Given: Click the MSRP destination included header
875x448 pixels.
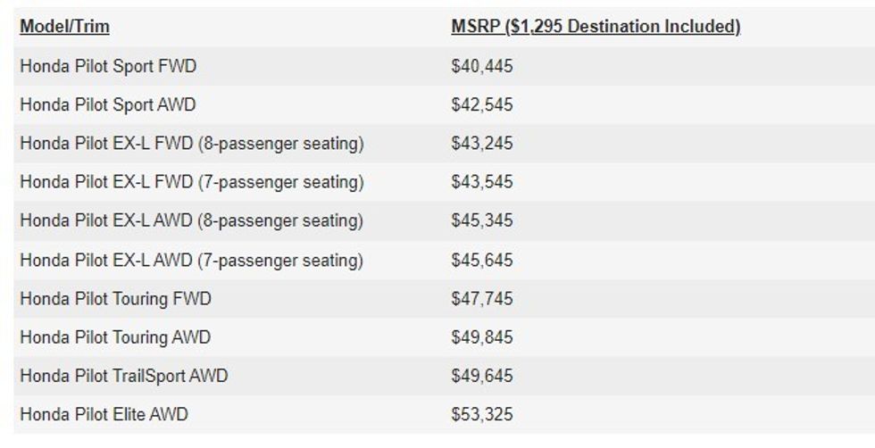Looking at the screenshot, I should click(x=596, y=27).
